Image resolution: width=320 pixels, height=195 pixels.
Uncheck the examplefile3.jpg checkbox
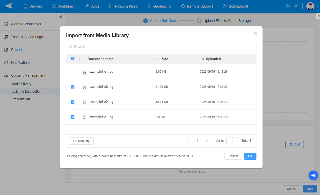[73, 87]
